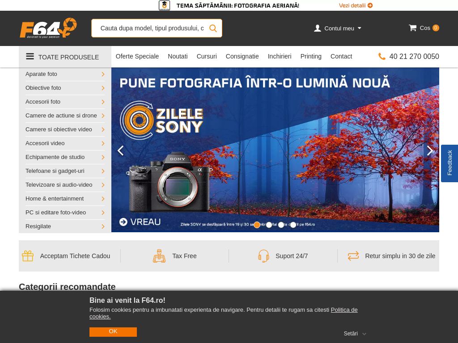The width and height of the screenshot is (458, 343).
Task: Click into the product search field
Action: coord(152,28)
